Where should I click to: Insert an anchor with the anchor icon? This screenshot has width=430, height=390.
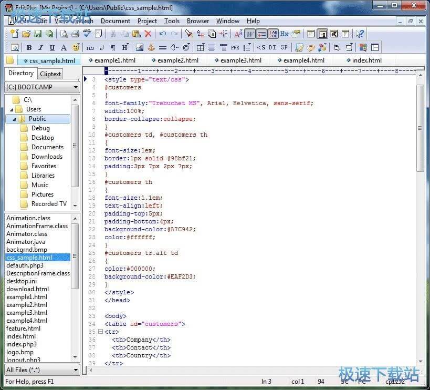coord(151,48)
